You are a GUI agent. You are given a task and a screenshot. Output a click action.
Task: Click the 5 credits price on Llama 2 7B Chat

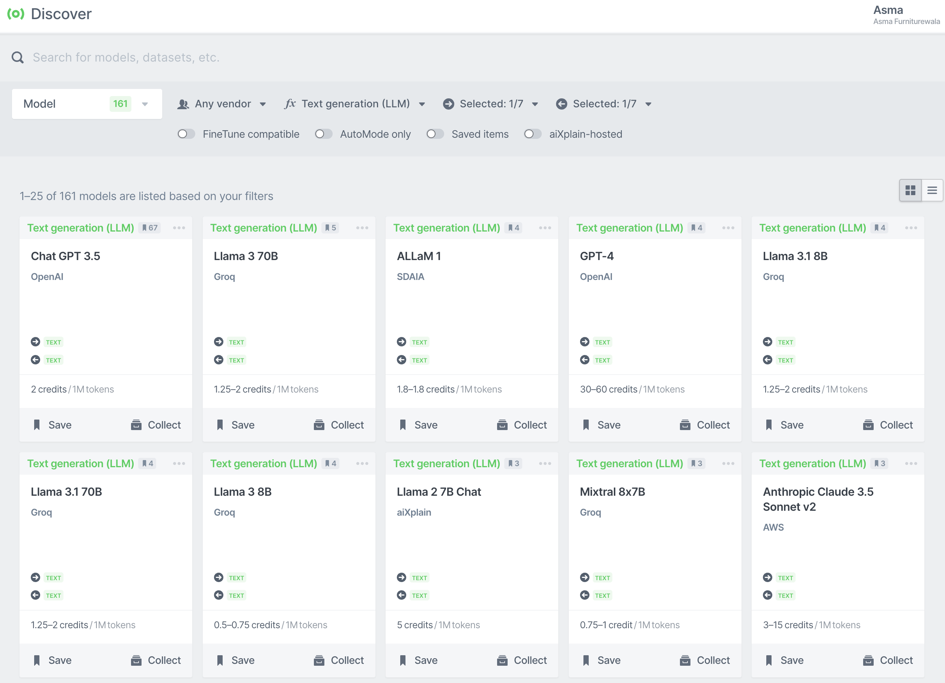414,625
